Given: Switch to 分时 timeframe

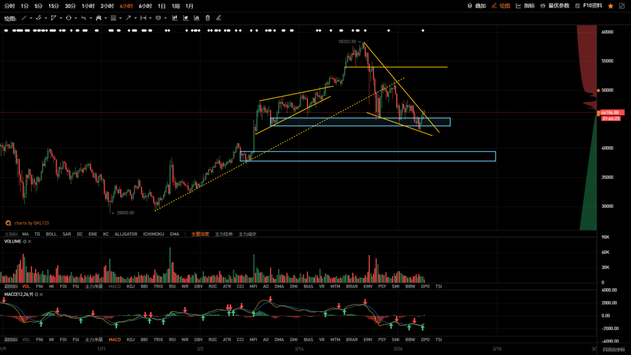Looking at the screenshot, I should [x=9, y=6].
